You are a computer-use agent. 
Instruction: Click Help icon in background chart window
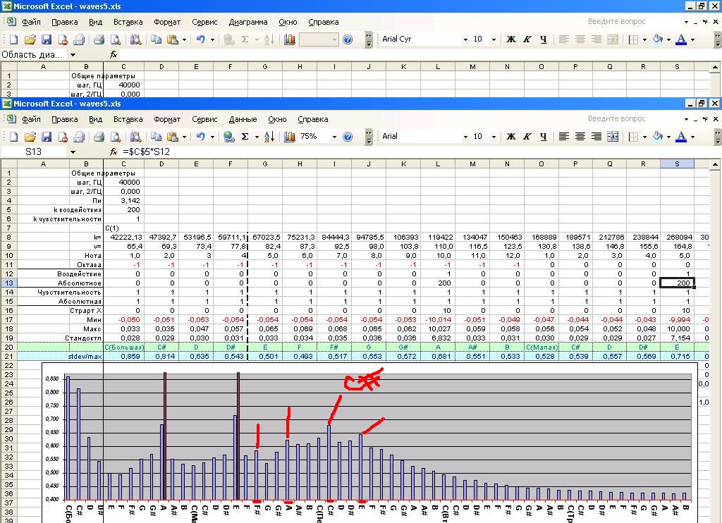[x=348, y=39]
